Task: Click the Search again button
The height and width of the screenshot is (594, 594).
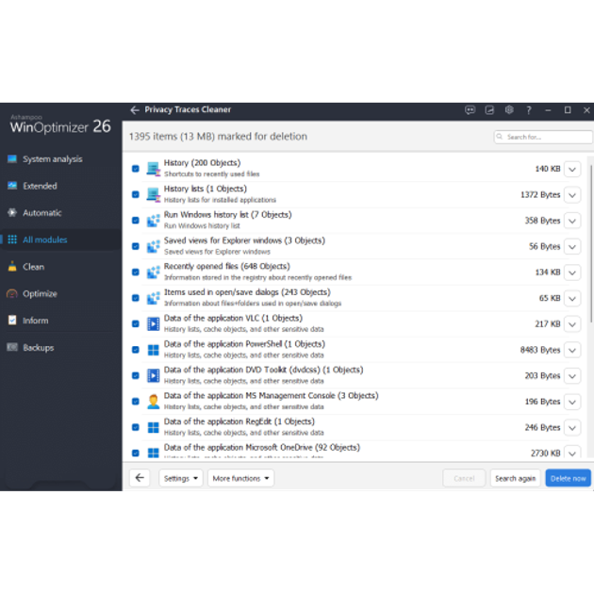Action: point(515,478)
